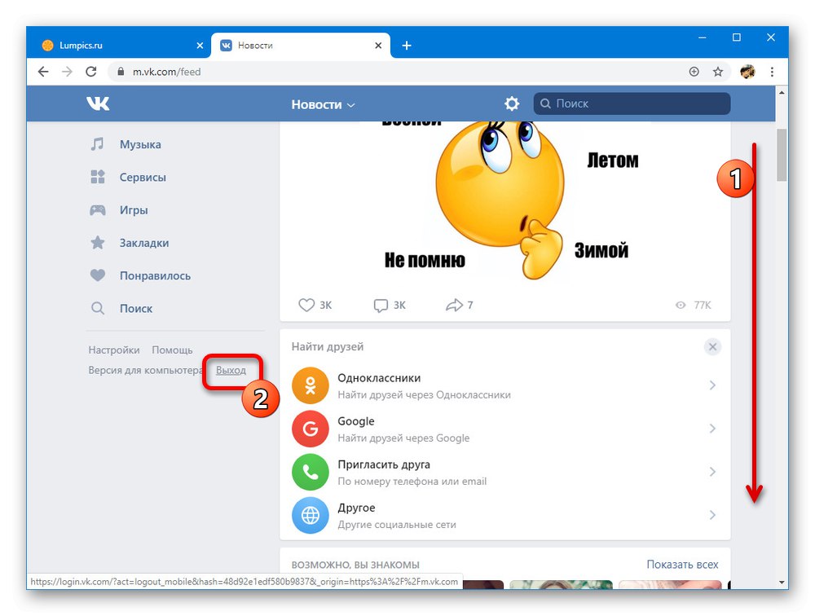Click the Музыка music note icon

click(97, 144)
